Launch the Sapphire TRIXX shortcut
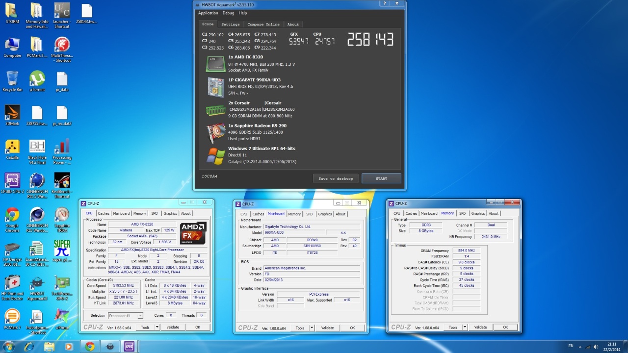 (x=62, y=220)
